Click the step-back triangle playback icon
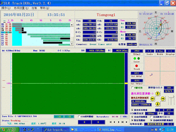This screenshot has width=176, height=132. (x=114, y=122)
